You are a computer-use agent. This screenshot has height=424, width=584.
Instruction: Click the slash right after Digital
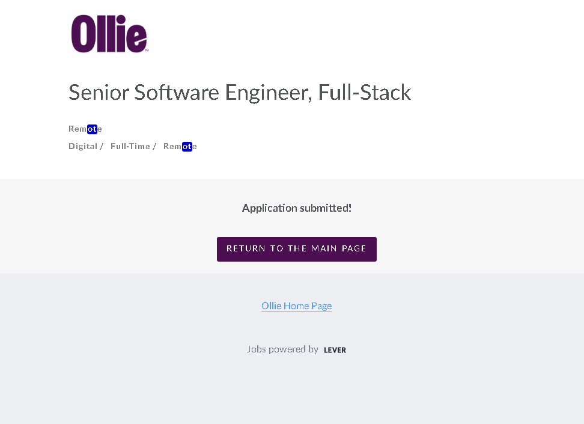[x=102, y=146]
